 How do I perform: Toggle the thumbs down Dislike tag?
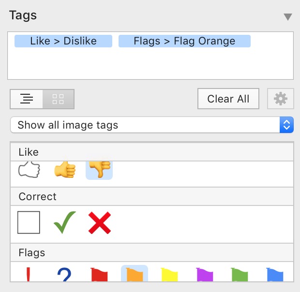coord(99,170)
